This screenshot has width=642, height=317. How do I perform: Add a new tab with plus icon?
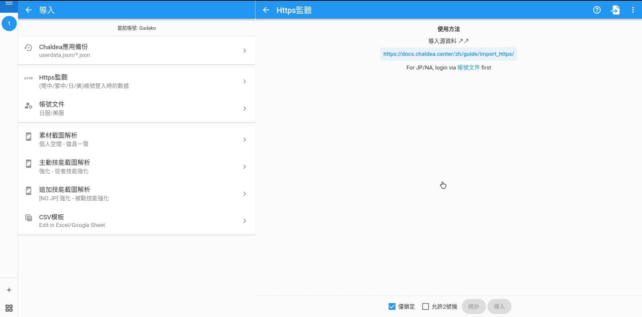9,290
